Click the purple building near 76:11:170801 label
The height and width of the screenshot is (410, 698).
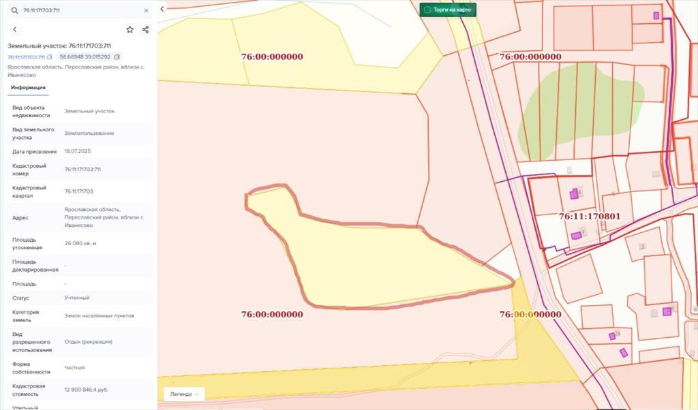574,193
